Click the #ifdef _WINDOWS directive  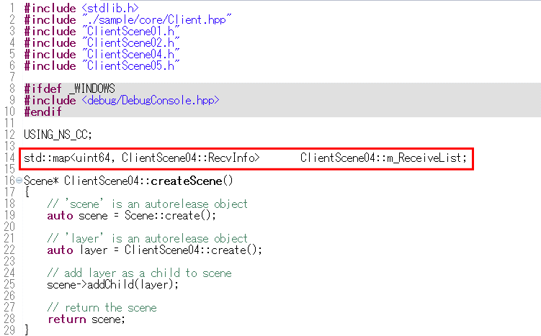pos(69,88)
